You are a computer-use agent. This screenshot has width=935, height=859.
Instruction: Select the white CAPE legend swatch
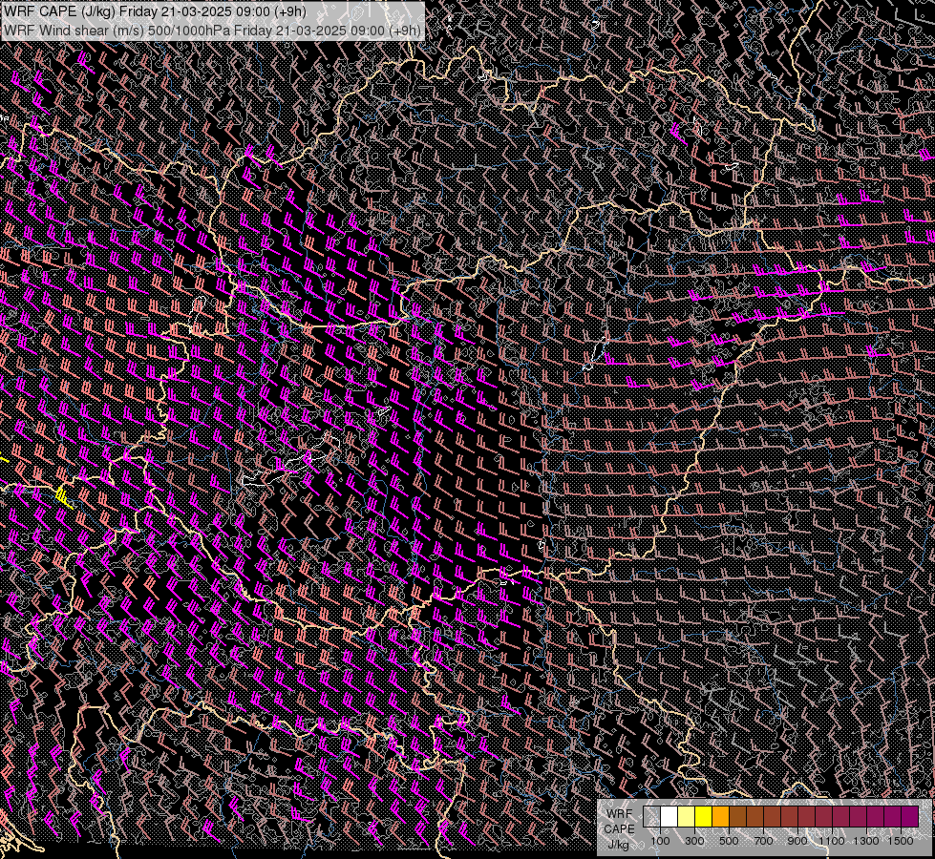669,817
